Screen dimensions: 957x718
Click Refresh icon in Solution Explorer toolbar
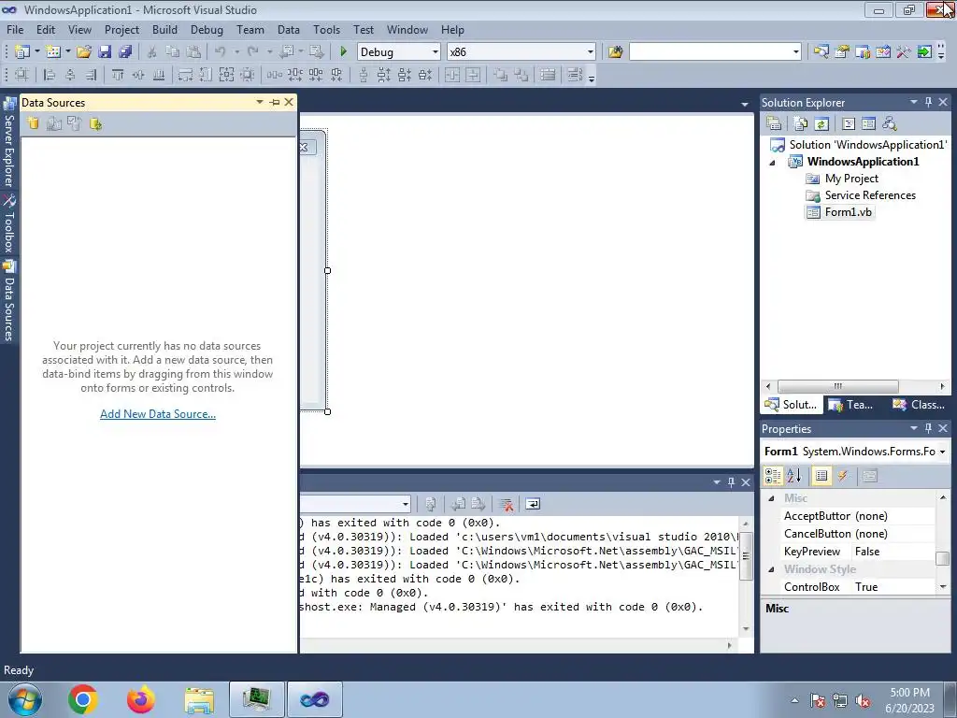(821, 124)
